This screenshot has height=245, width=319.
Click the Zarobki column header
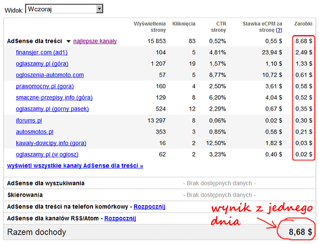(303, 24)
